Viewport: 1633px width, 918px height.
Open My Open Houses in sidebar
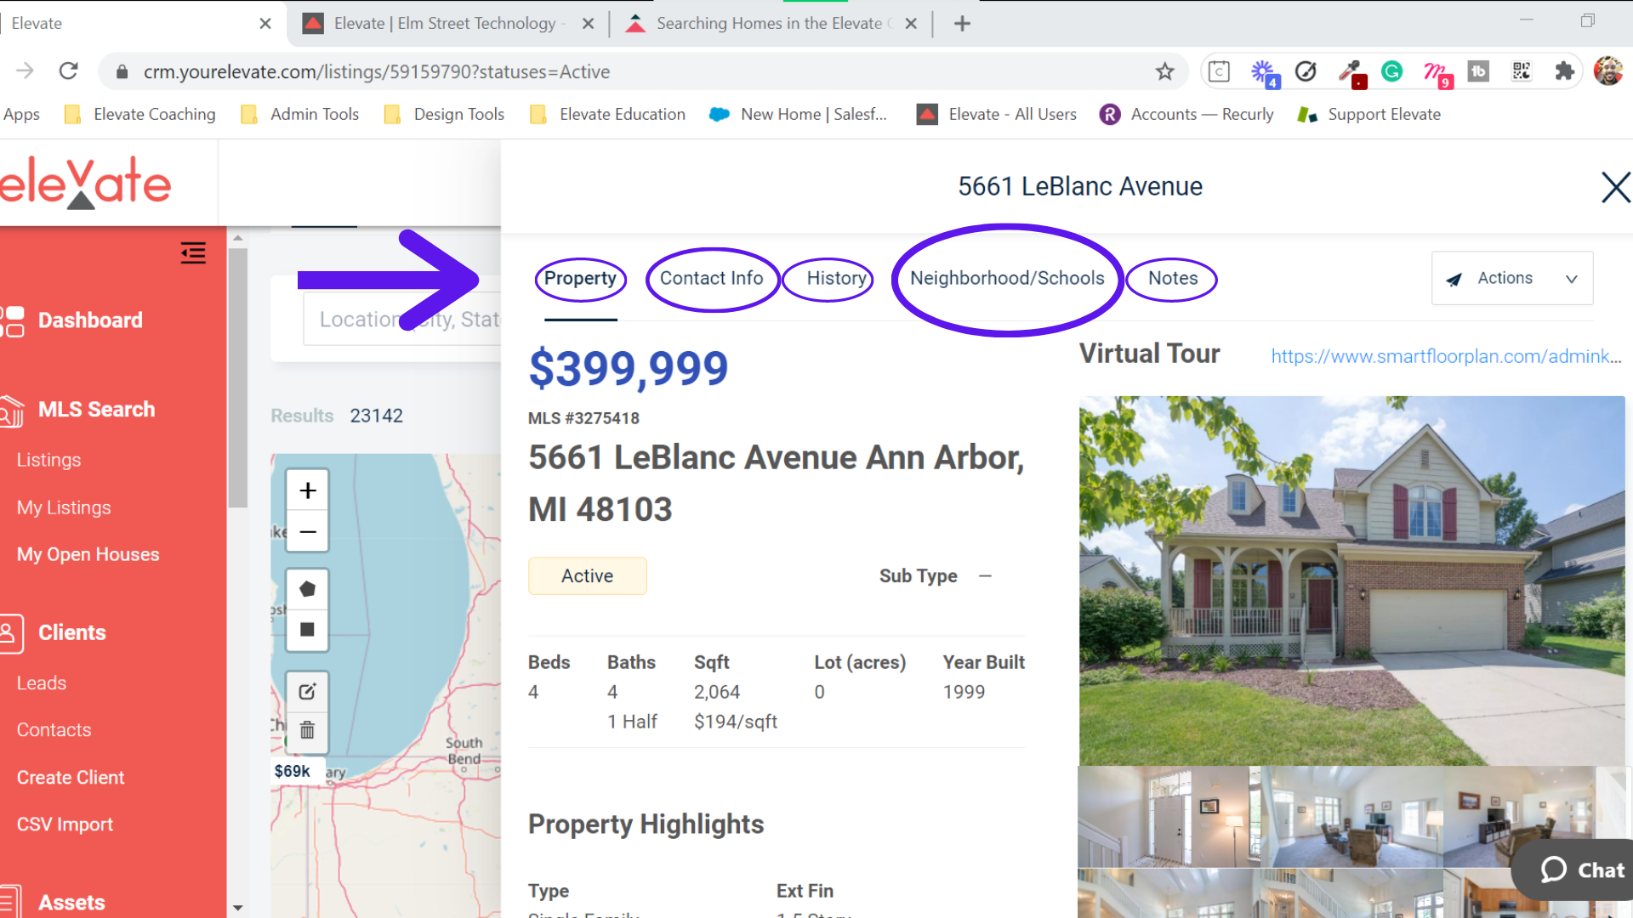[88, 554]
